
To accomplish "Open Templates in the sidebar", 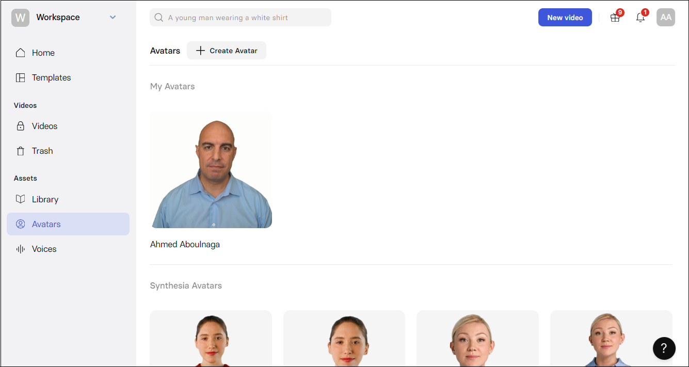I will (x=51, y=77).
